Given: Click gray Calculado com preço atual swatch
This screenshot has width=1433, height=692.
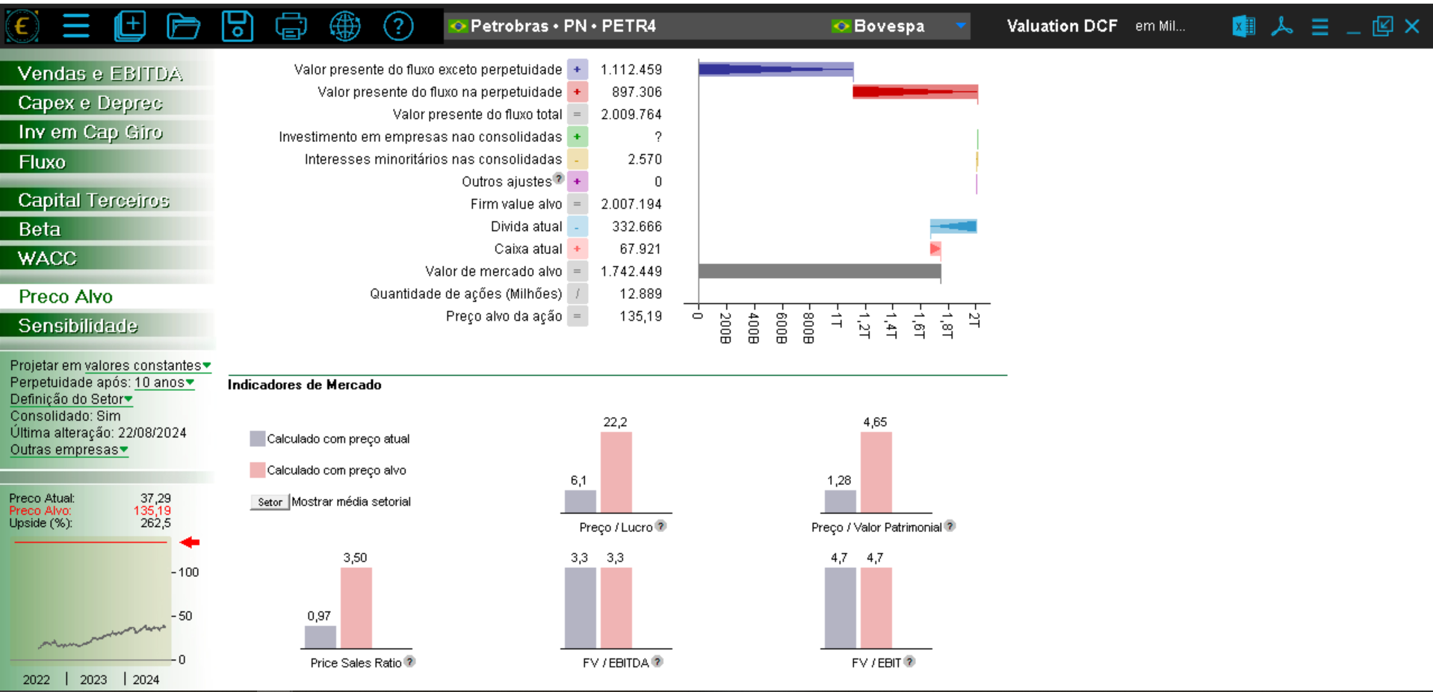Looking at the screenshot, I should 258,439.
